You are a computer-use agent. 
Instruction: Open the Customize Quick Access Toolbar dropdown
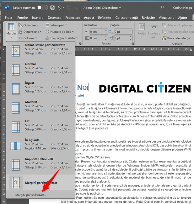(x=76, y=8)
